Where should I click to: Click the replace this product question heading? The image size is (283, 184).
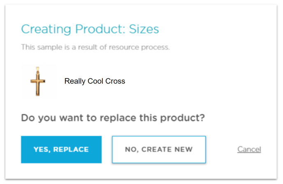tap(113, 118)
